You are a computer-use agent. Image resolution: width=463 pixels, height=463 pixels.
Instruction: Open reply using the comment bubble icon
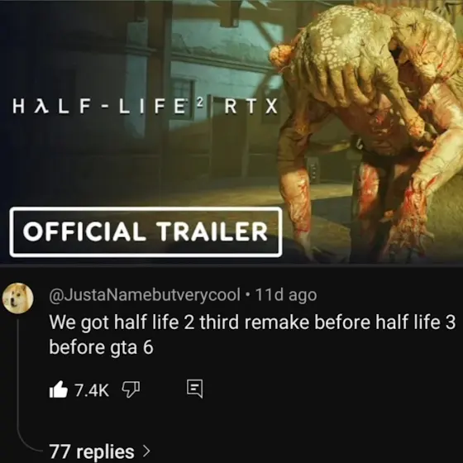195,389
